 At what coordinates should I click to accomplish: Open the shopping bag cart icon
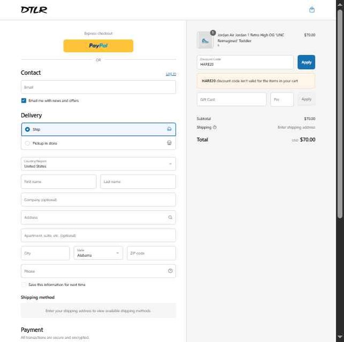coord(312,10)
